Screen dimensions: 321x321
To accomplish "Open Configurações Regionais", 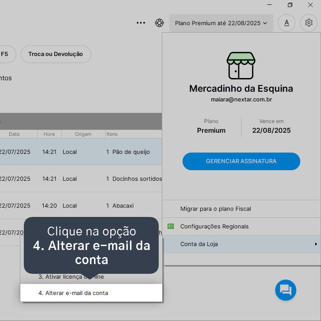I will click(x=242, y=227).
